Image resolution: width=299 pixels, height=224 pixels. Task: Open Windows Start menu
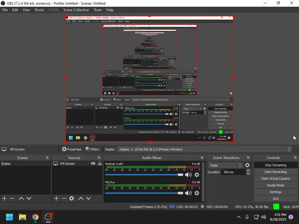click(x=9, y=217)
